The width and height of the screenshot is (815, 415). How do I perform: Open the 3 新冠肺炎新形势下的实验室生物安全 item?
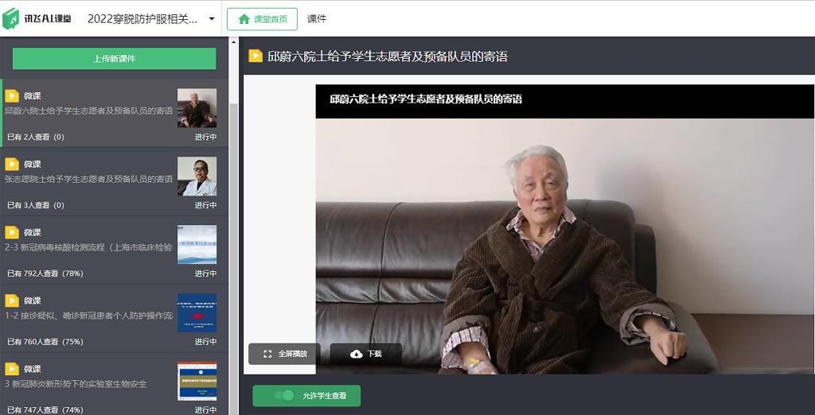click(x=88, y=384)
